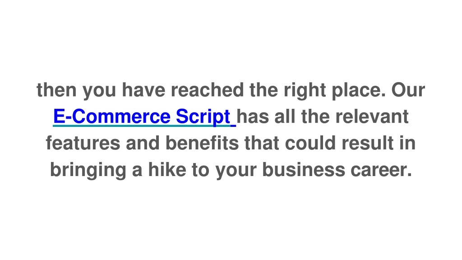Click the word "relevant" in second line
The height and width of the screenshot is (260, 462).
[372, 116]
